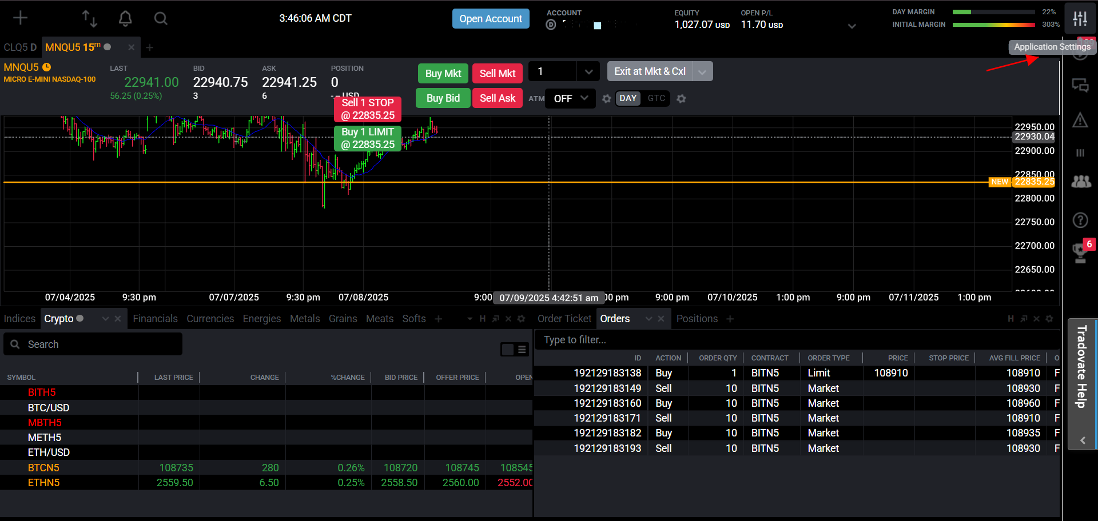Open the community people icon in sidebar
Image resolution: width=1098 pixels, height=521 pixels.
click(x=1080, y=182)
